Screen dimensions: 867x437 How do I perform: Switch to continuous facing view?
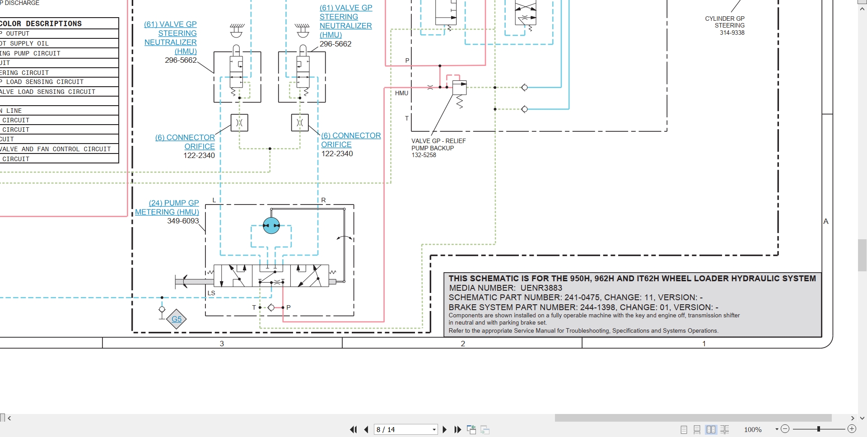[x=725, y=430]
